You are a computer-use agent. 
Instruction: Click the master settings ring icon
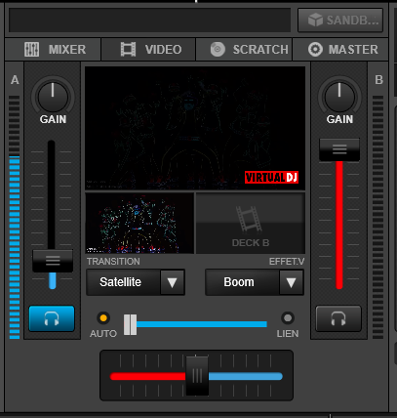pos(315,50)
